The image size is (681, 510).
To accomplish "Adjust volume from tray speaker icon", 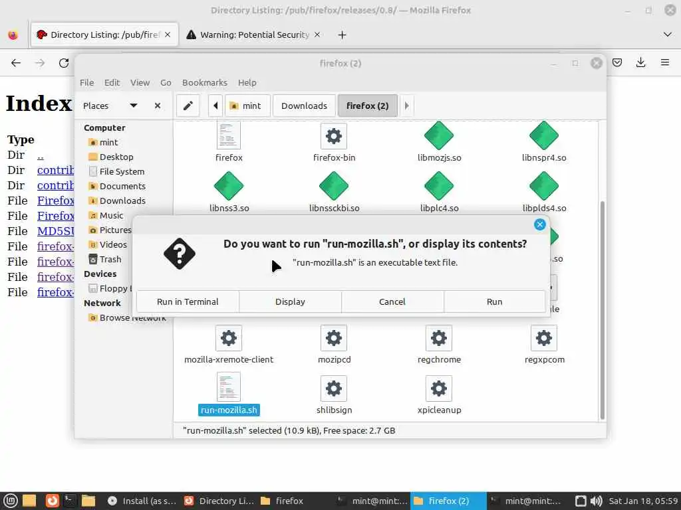I will (596, 501).
